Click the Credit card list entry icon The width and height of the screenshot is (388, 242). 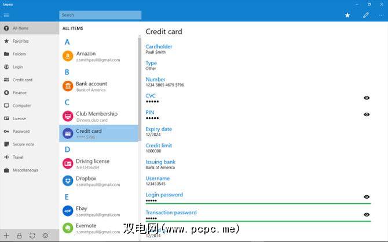(68, 133)
